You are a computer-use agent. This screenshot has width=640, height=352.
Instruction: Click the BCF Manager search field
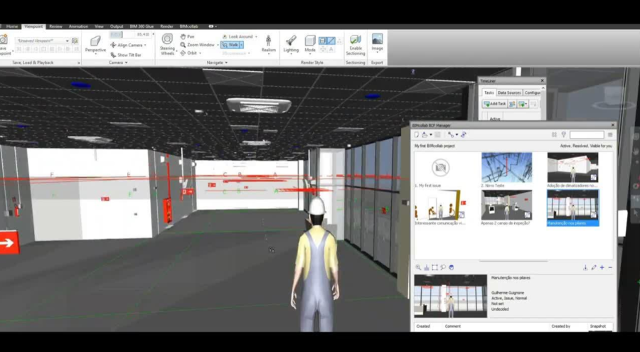(x=587, y=135)
